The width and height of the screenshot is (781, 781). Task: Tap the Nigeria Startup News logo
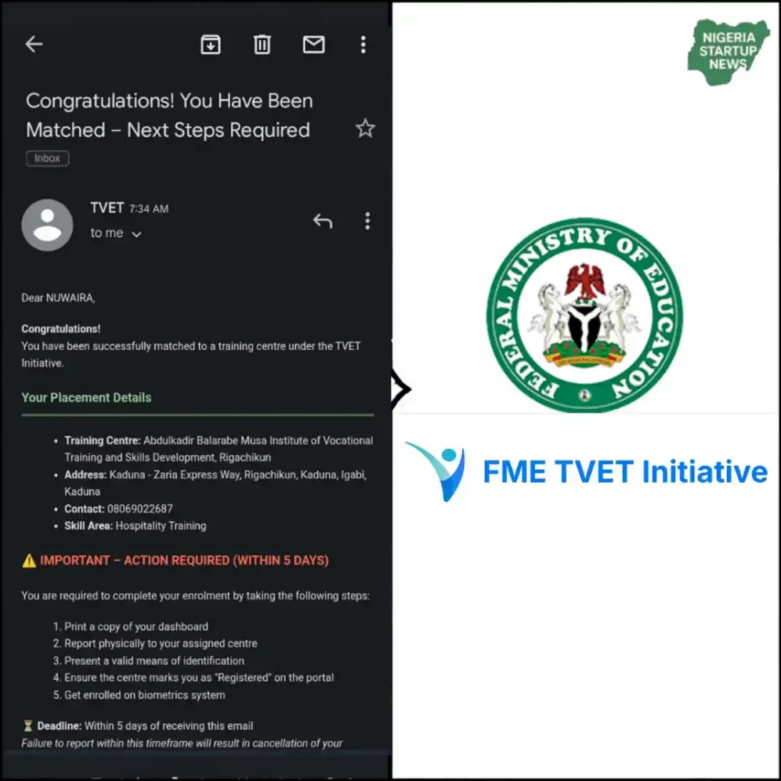727,51
